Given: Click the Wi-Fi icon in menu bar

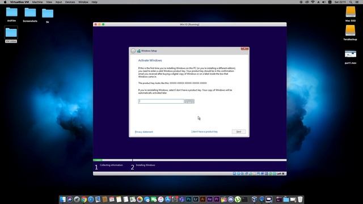Looking at the screenshot, I should [x=313, y=2].
